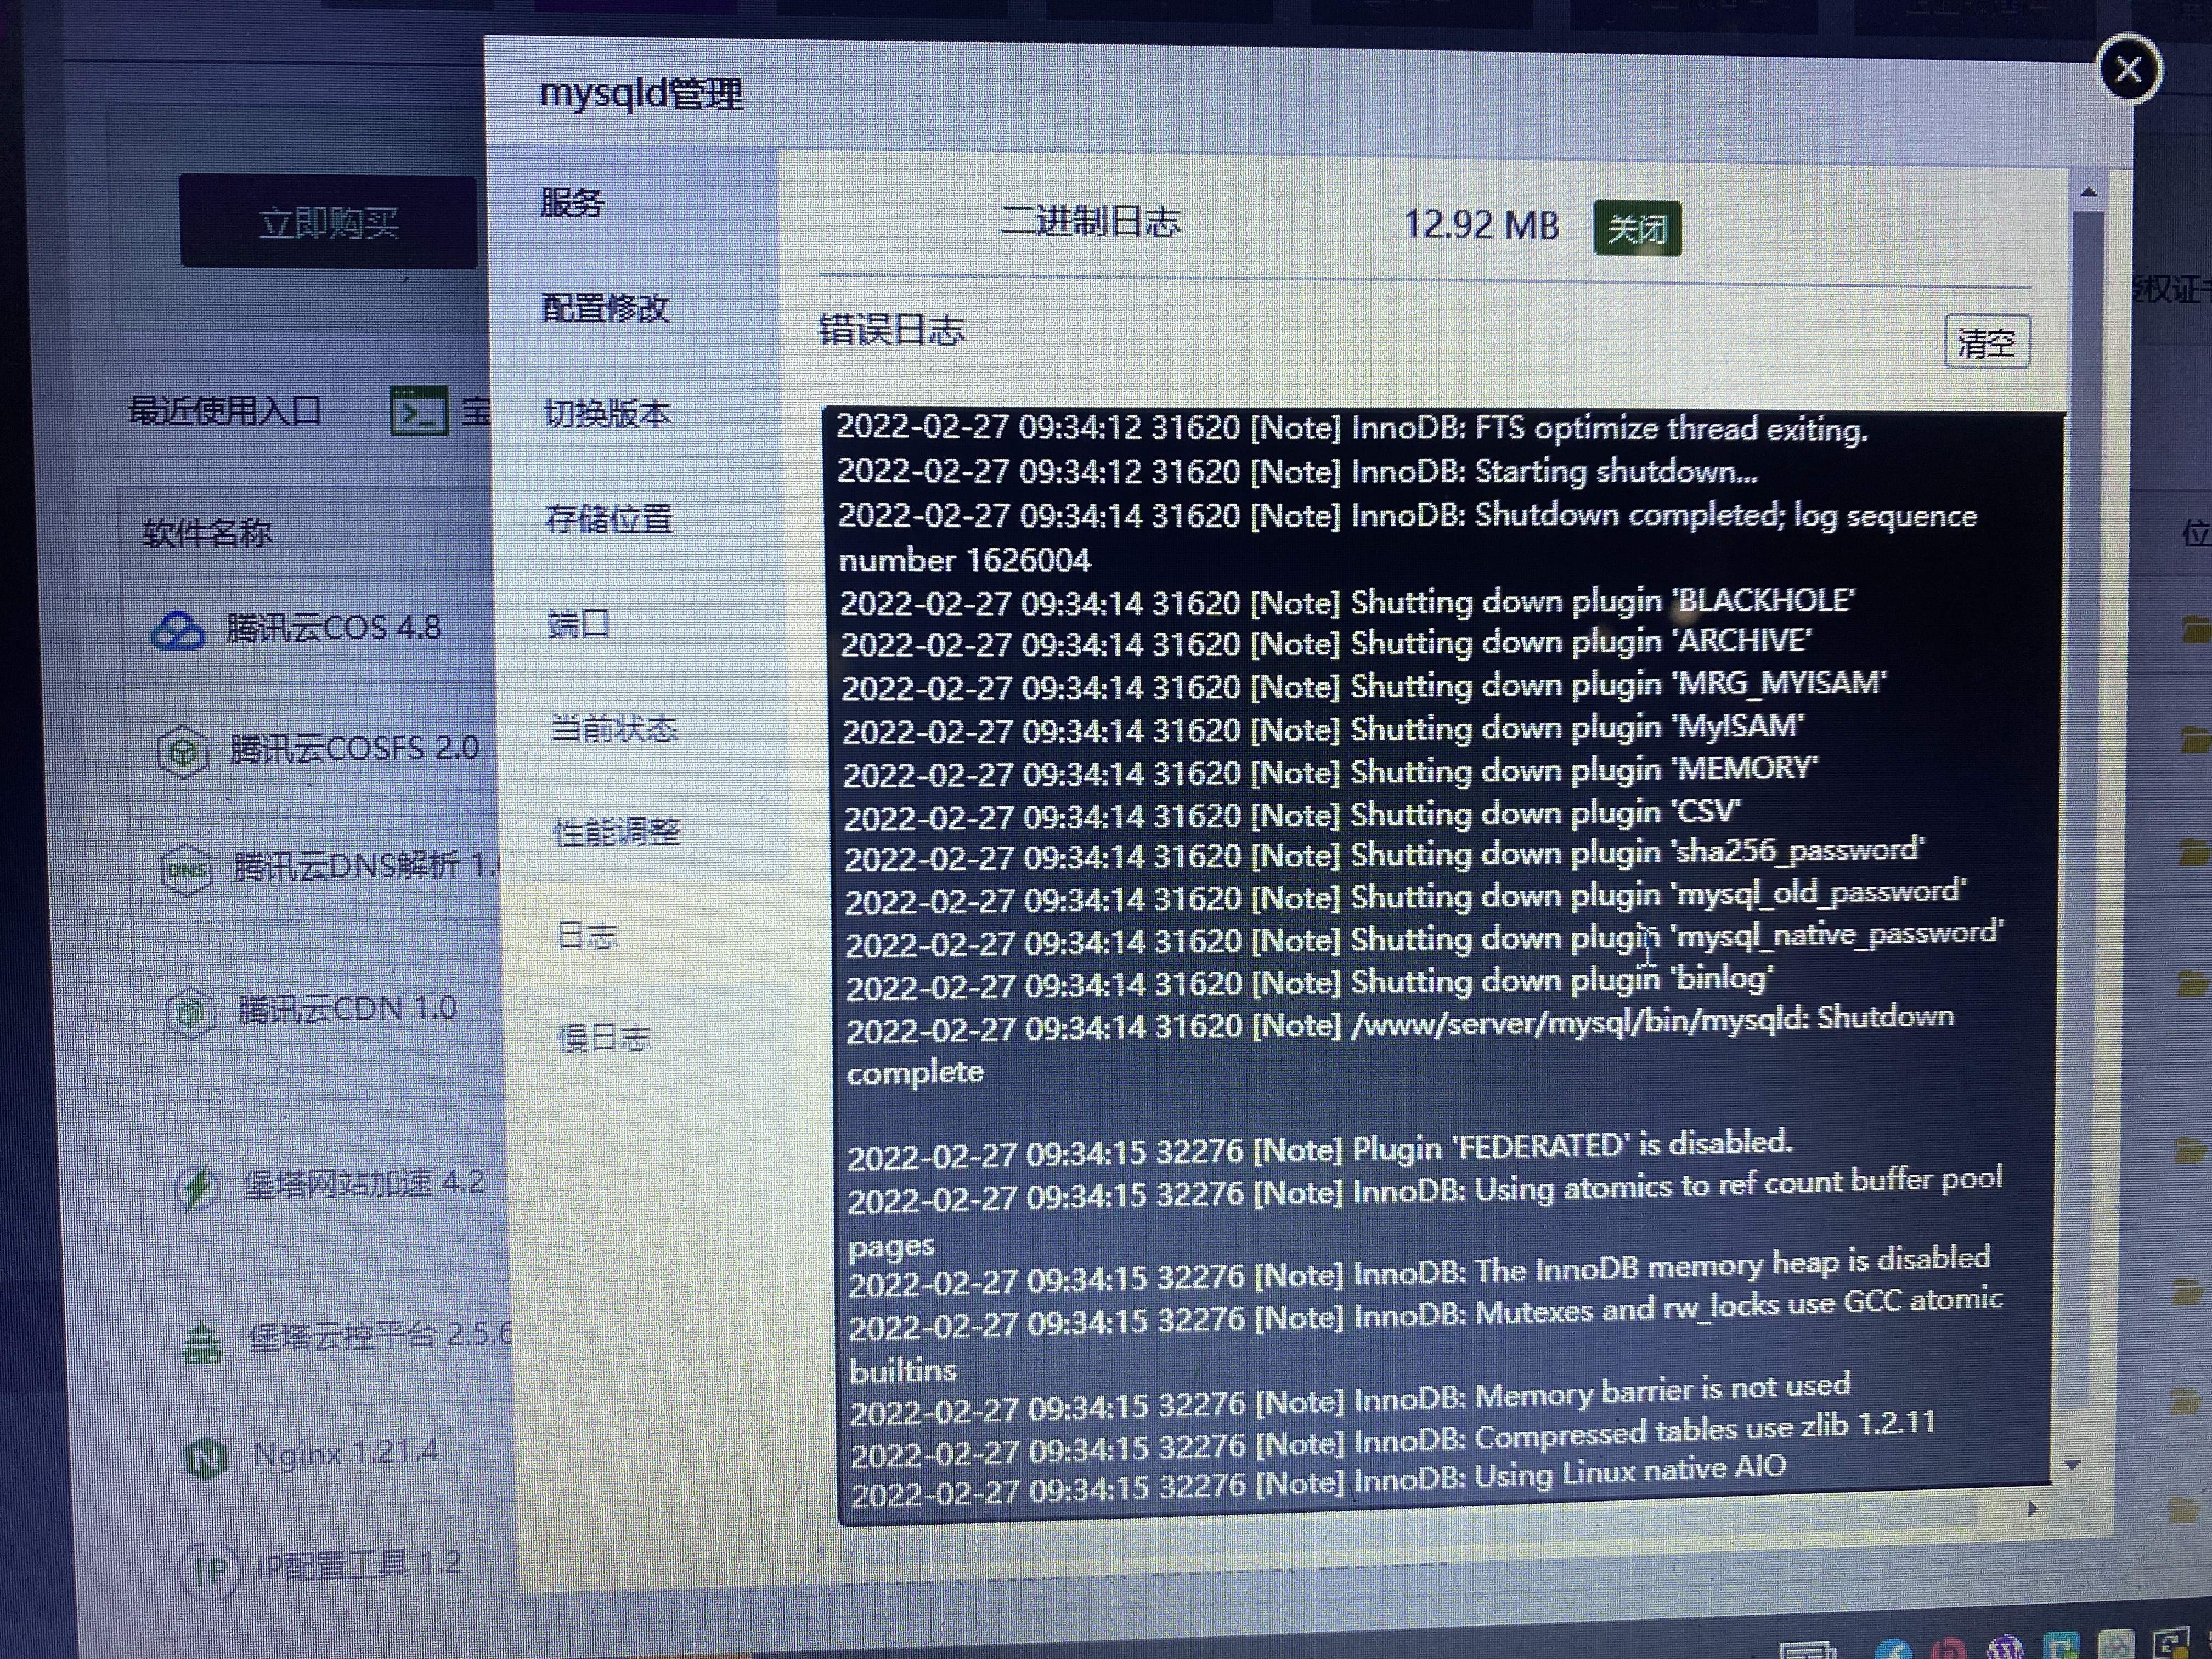Click the 腾讯云CDN 1.0 icon
This screenshot has width=2212, height=1659.
click(191, 1014)
